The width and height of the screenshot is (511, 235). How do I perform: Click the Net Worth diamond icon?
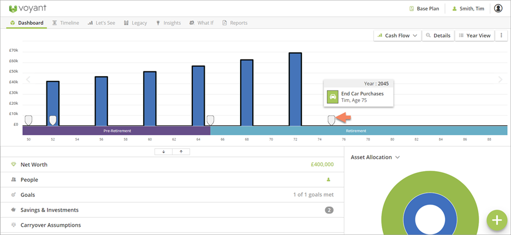13,164
